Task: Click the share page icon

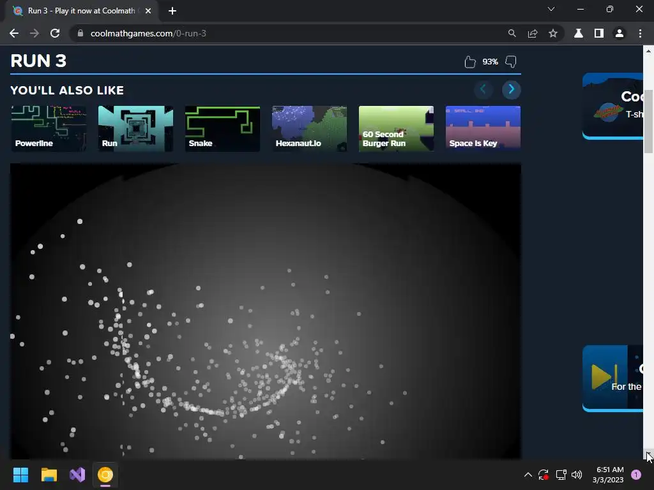Action: [533, 33]
